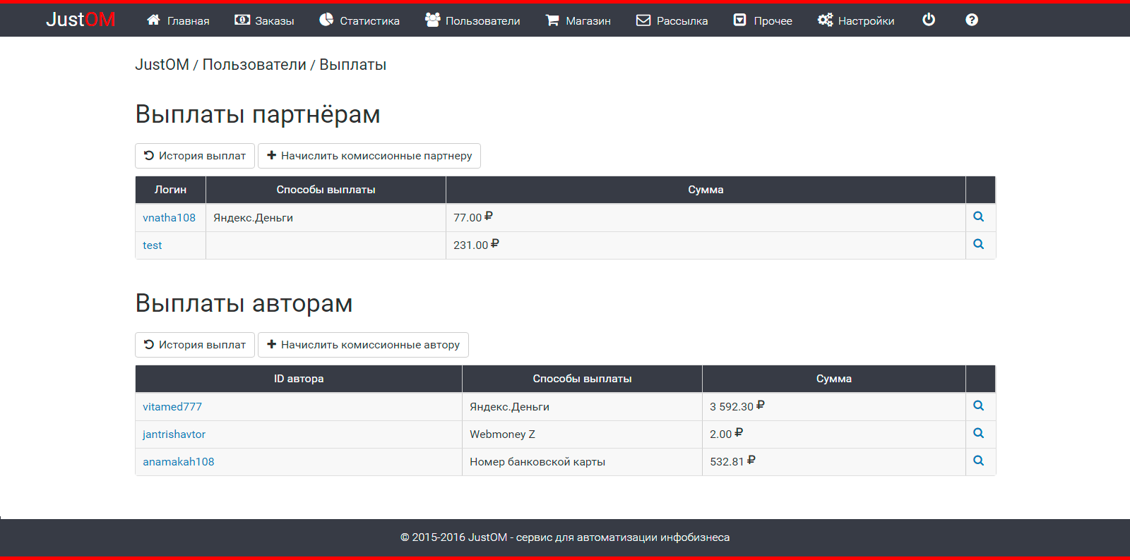Open the Рассылка menu

click(x=672, y=20)
